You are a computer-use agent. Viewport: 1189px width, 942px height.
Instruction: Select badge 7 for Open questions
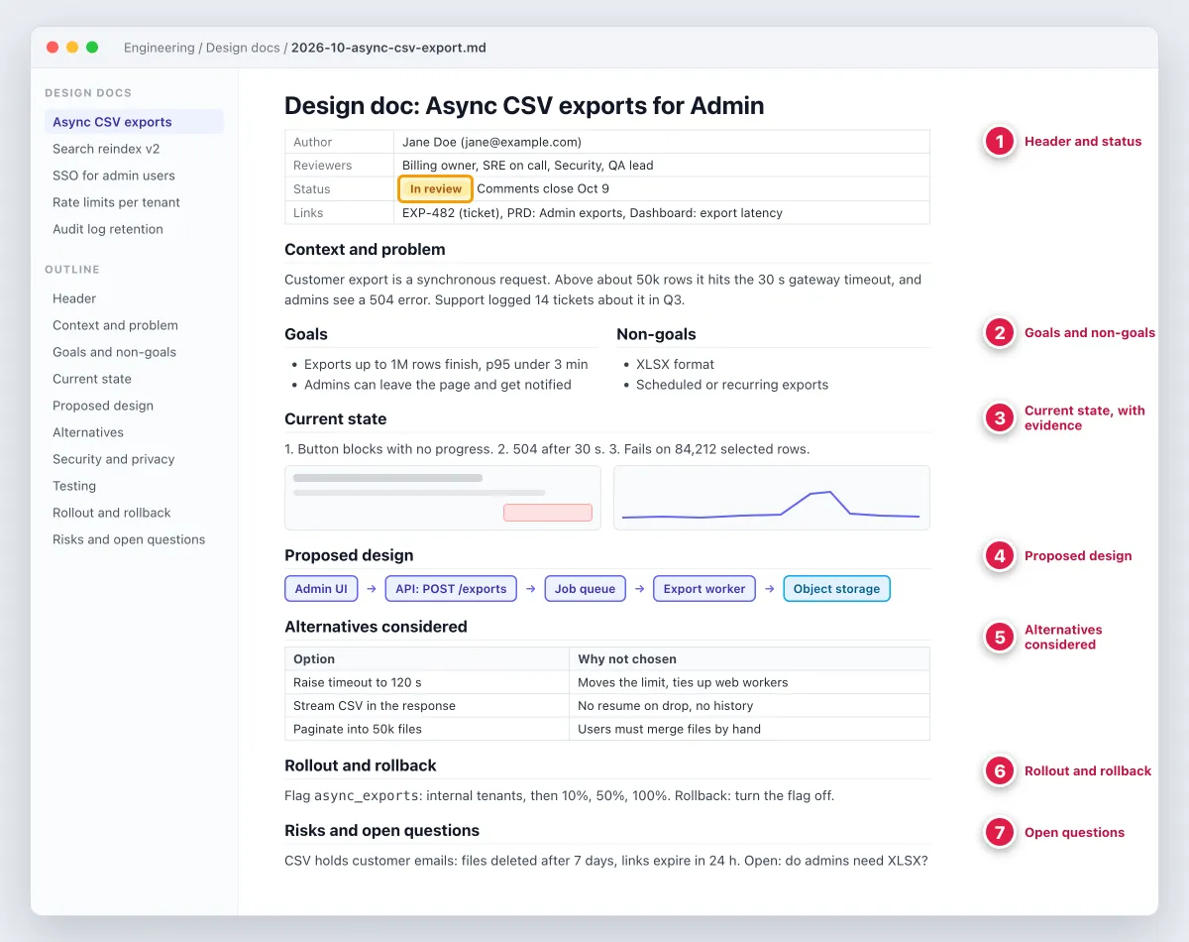(1000, 833)
